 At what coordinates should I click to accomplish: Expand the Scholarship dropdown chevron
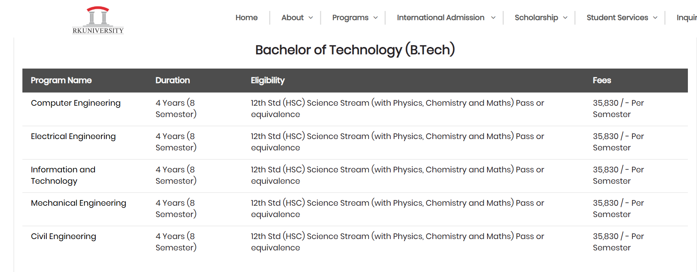pyautogui.click(x=565, y=18)
